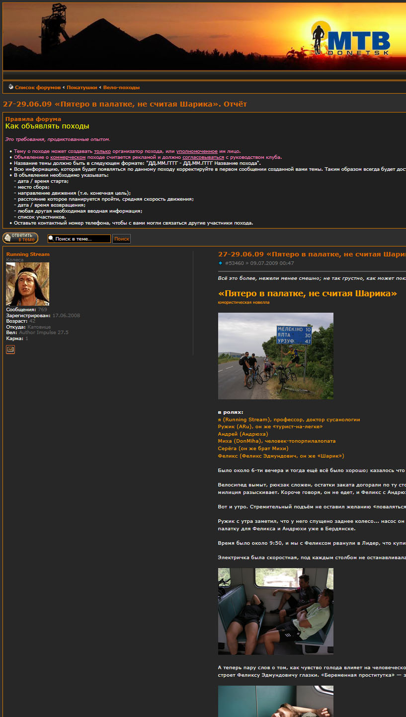
Task: Click the magnifier icon in search field
Action: tap(51, 239)
